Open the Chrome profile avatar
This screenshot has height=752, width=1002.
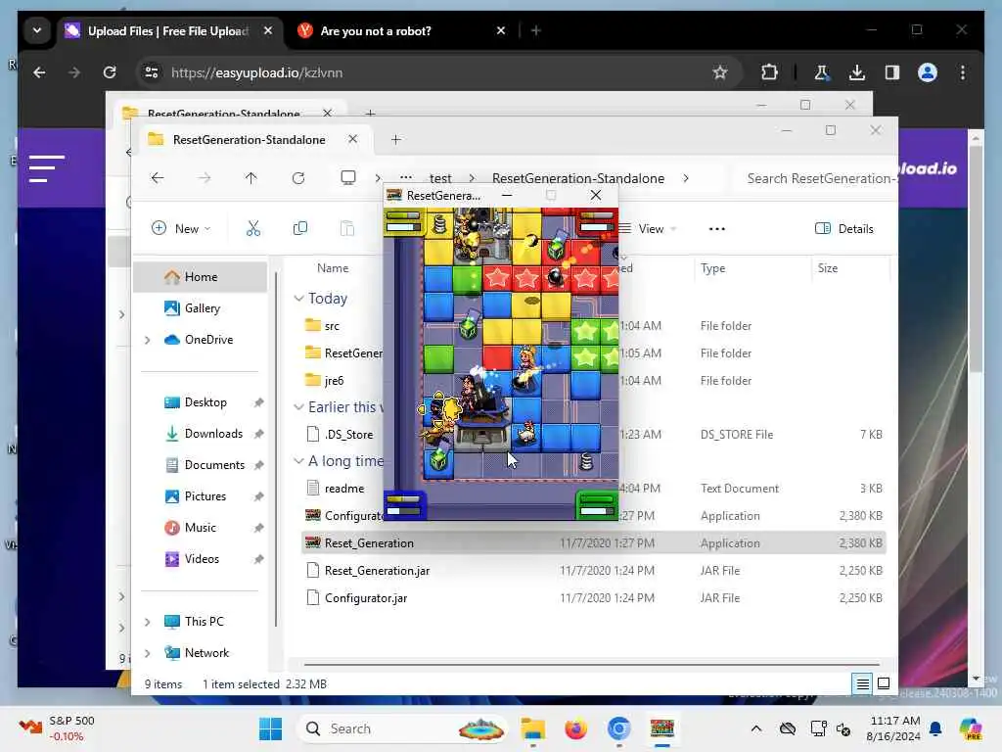click(x=928, y=72)
